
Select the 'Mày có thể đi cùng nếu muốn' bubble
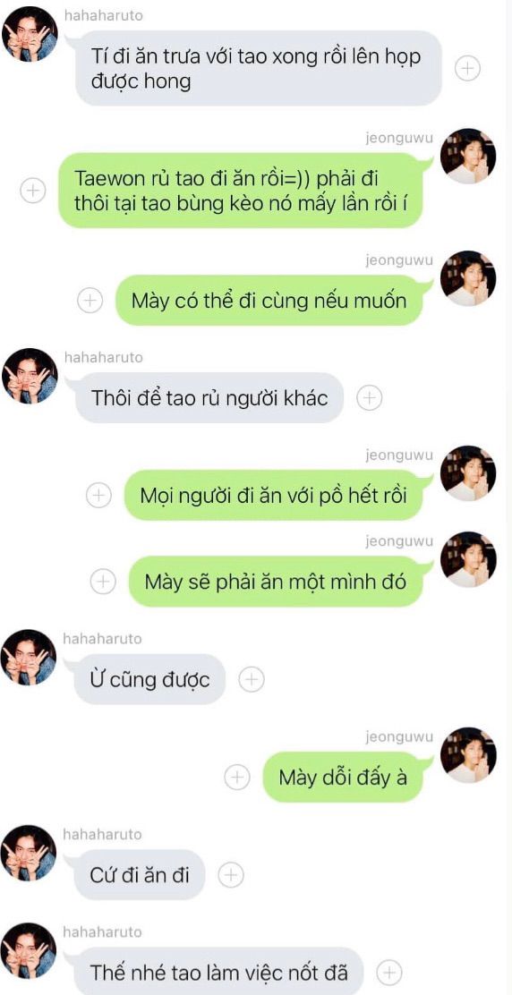(x=269, y=300)
